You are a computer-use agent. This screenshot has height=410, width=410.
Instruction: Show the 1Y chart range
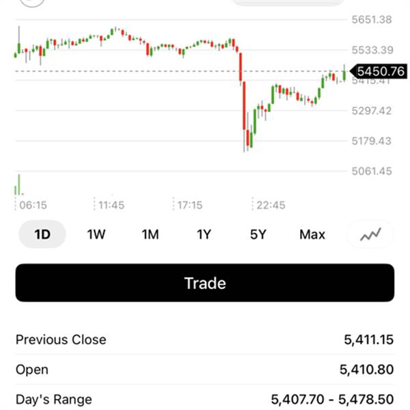click(x=204, y=234)
